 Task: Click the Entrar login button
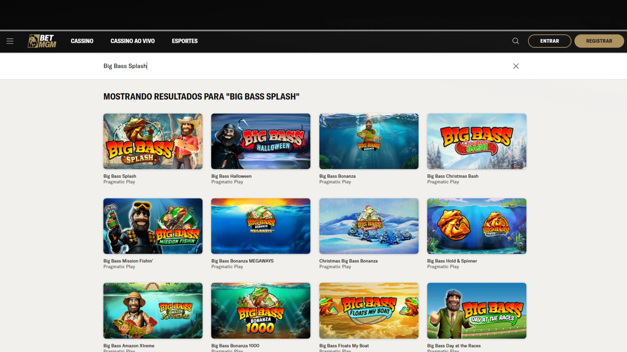point(550,41)
